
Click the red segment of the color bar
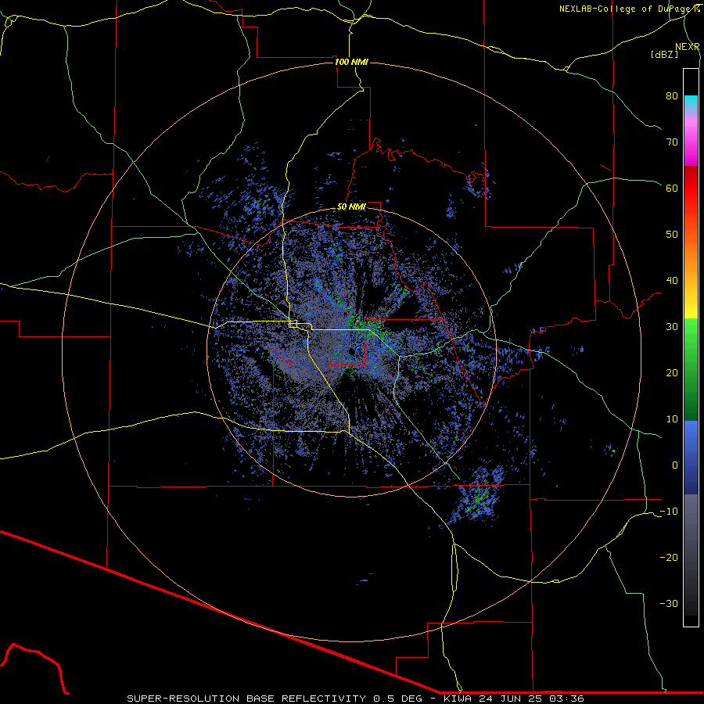[x=691, y=189]
